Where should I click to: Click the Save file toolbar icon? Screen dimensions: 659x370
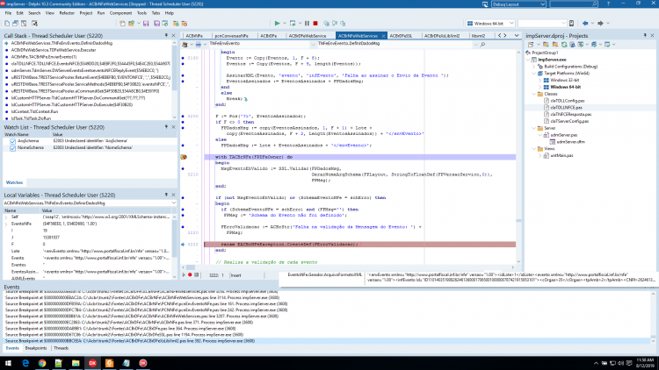point(146,24)
